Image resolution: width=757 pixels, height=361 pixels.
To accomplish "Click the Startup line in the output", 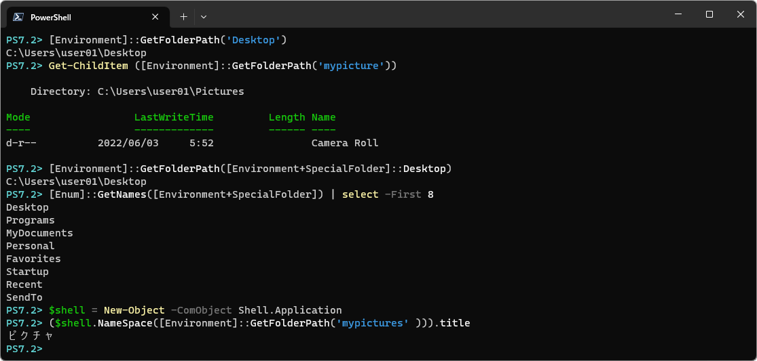I will 27,272.
